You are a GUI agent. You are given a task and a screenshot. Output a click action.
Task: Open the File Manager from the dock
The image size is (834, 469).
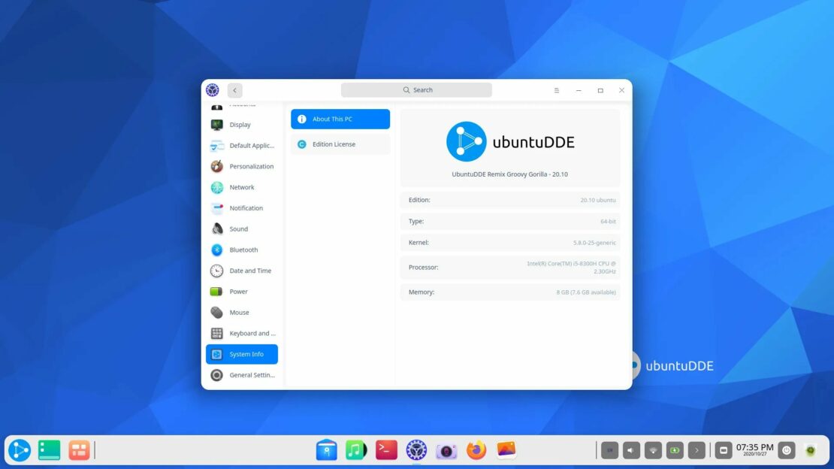tap(49, 449)
